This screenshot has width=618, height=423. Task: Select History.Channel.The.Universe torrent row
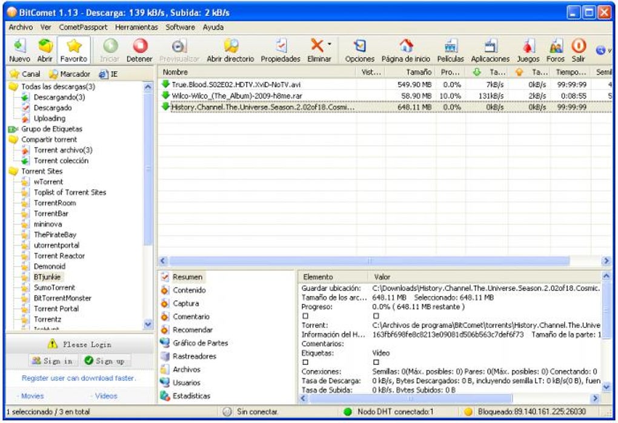(385, 107)
